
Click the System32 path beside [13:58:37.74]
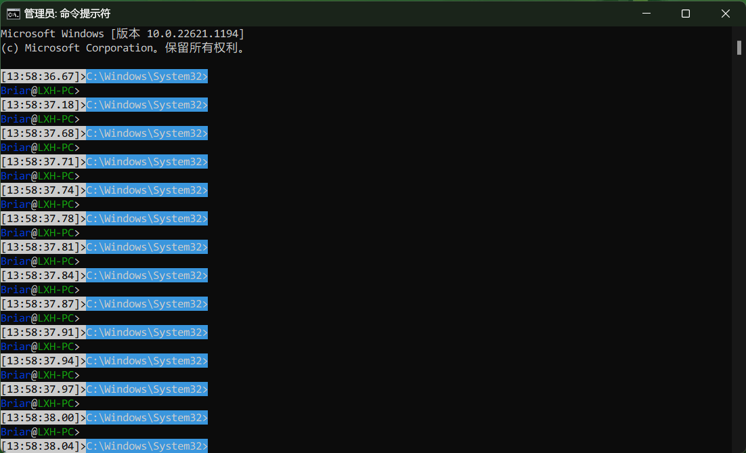pos(147,190)
